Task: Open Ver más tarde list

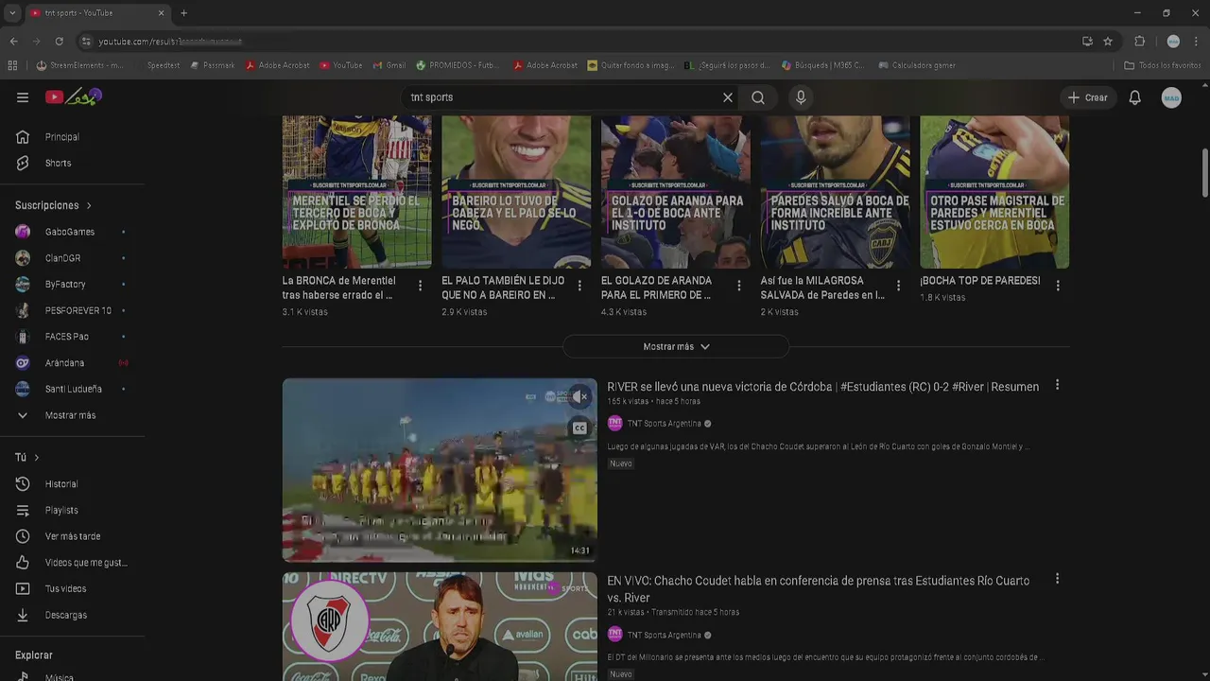Action: [x=72, y=536]
